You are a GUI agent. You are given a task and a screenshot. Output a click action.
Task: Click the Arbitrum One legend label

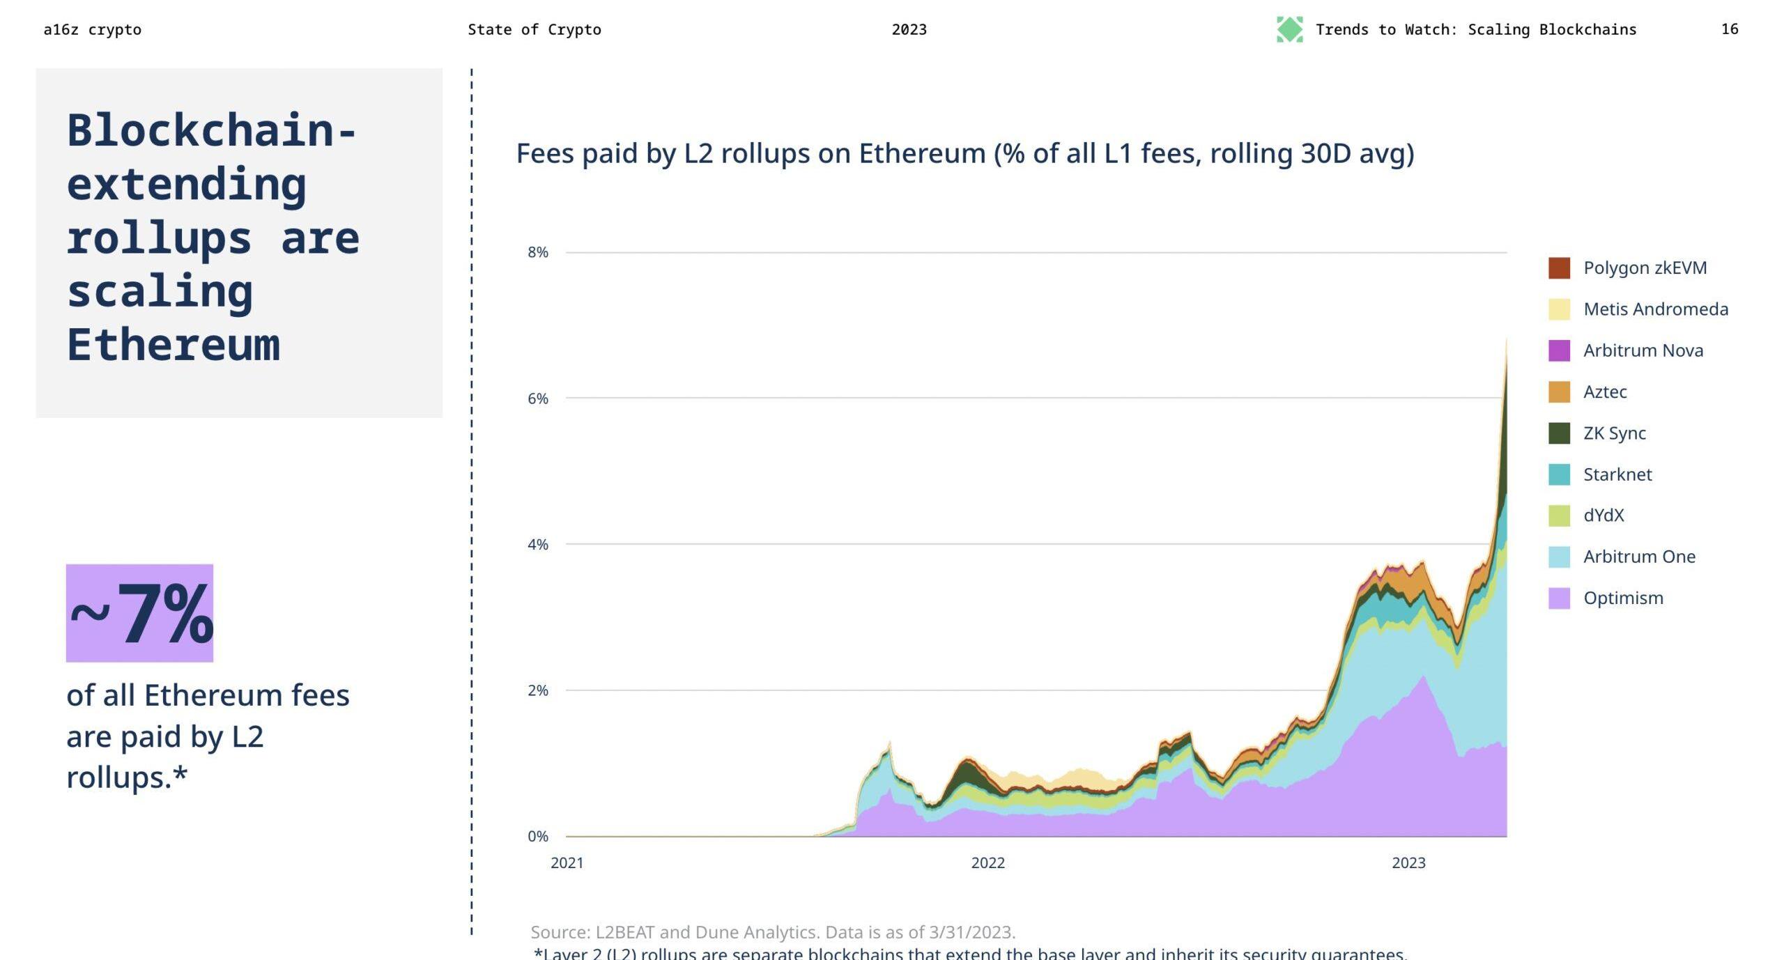click(1639, 557)
